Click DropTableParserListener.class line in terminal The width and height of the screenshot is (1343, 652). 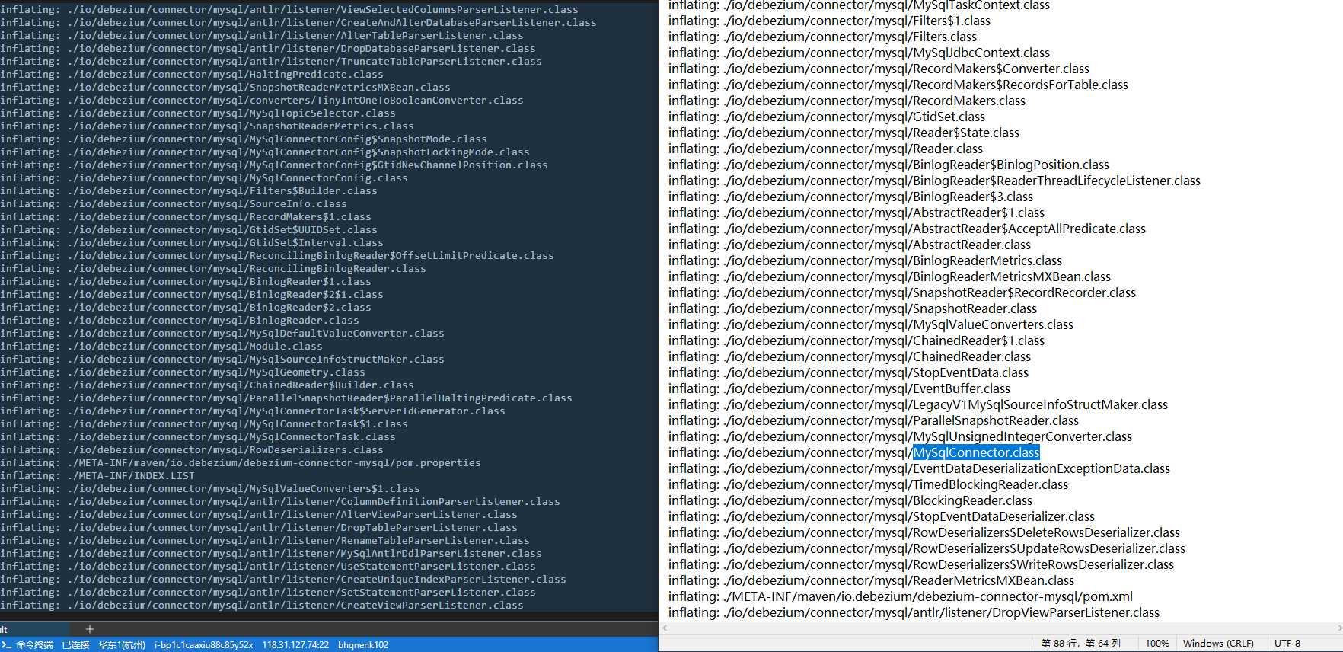259,527
